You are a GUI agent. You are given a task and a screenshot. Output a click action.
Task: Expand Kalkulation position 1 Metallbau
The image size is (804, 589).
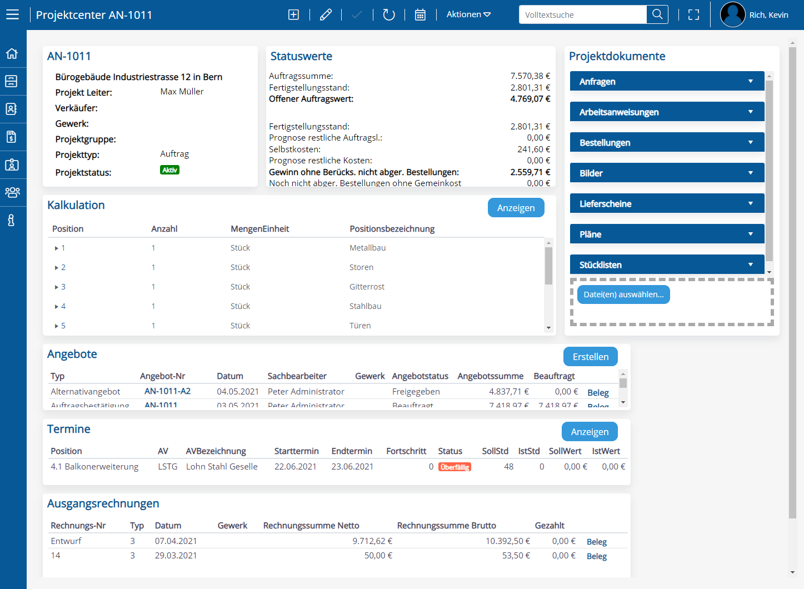58,248
